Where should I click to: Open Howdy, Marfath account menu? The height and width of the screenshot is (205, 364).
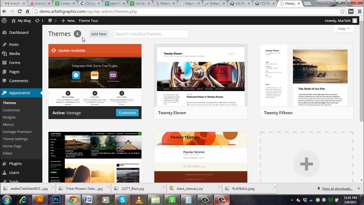(341, 20)
